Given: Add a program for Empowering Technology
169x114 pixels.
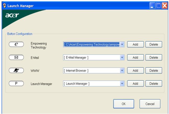Looking at the screenshot, I should tap(136, 44).
